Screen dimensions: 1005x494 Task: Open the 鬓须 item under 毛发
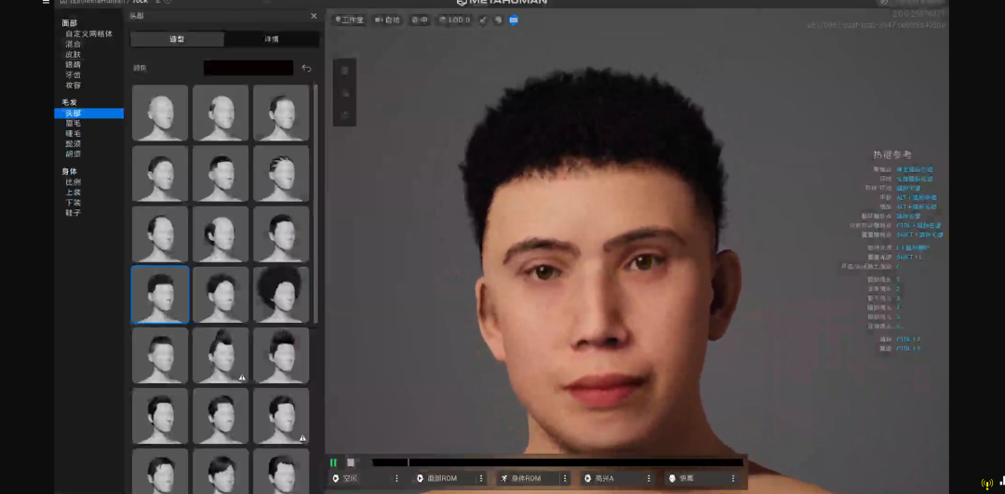point(74,143)
